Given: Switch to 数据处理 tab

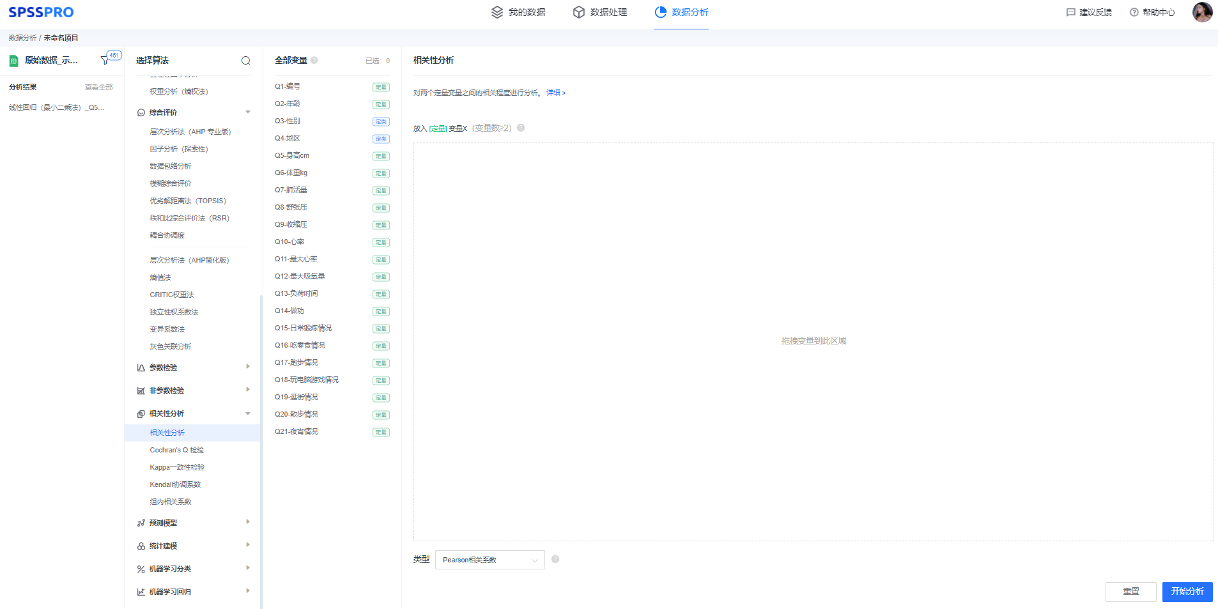Looking at the screenshot, I should coord(600,12).
